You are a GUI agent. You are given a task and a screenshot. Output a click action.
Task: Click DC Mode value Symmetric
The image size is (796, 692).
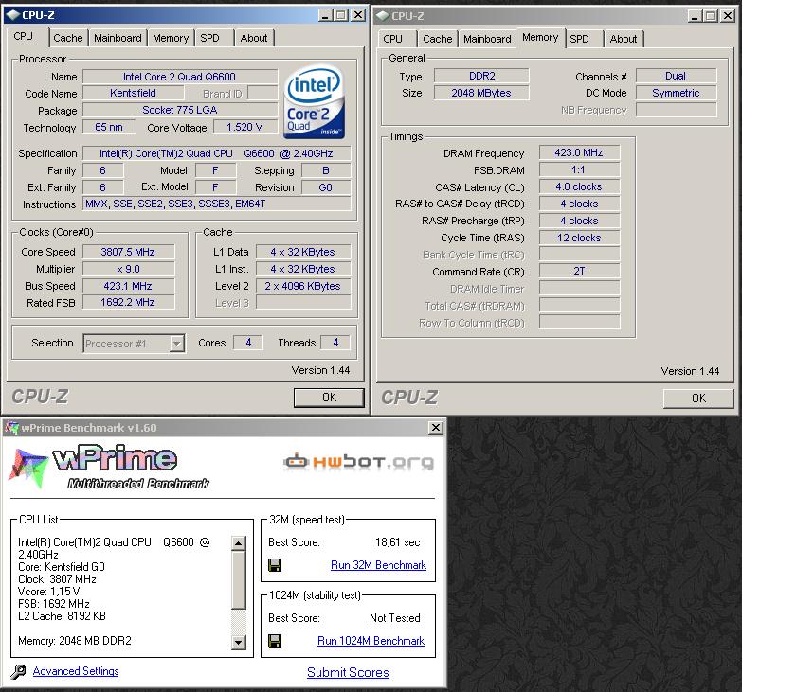tap(676, 93)
